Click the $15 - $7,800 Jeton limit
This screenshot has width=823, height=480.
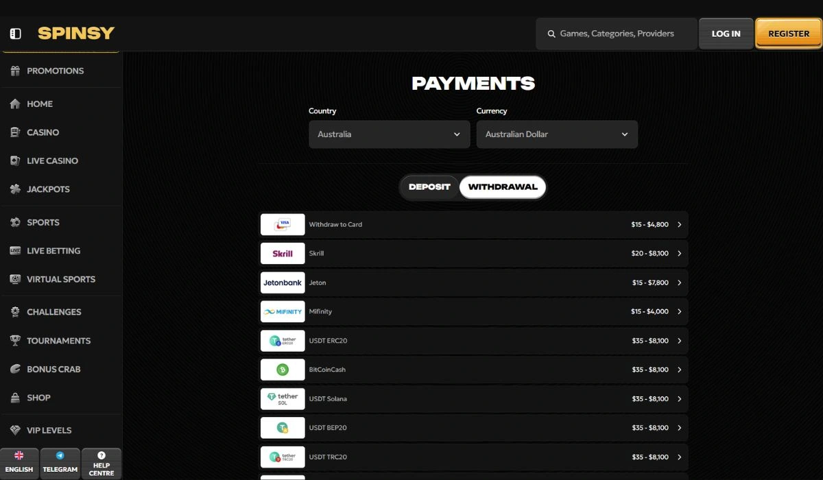click(649, 283)
